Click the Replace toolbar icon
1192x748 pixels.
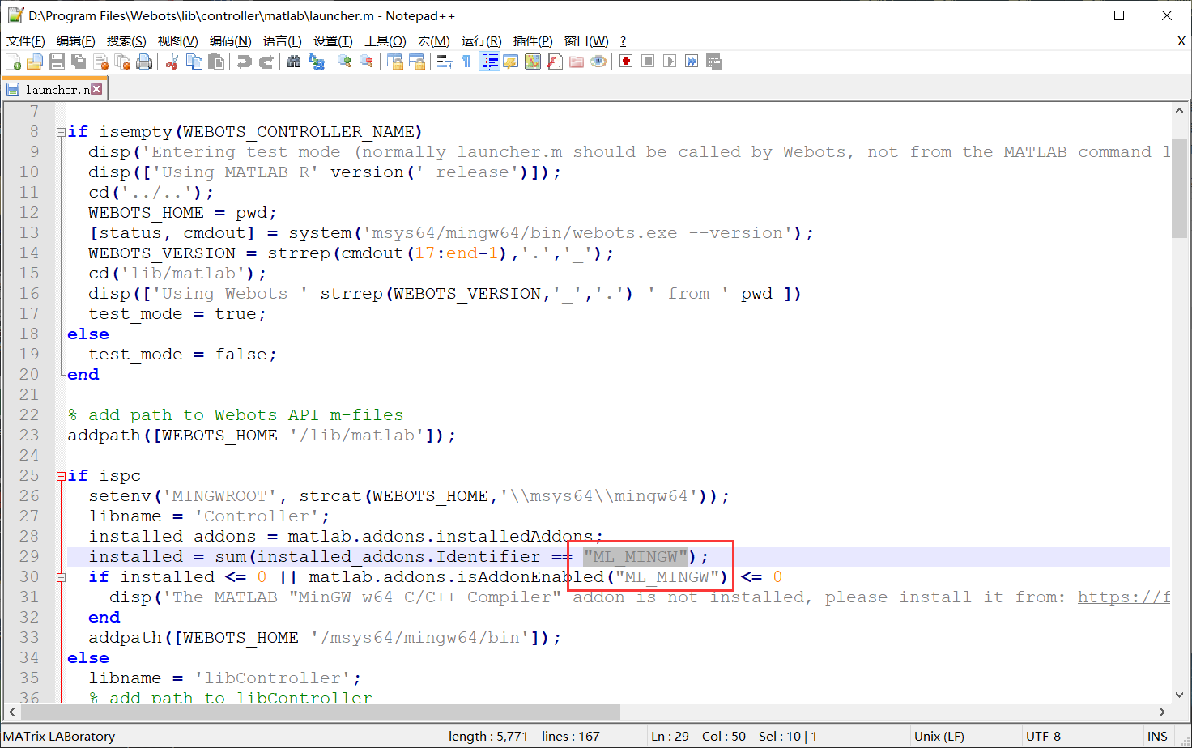point(317,61)
